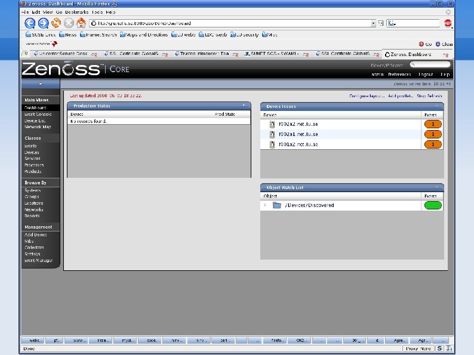Click the Firefox Back arrow button

click(30, 23)
